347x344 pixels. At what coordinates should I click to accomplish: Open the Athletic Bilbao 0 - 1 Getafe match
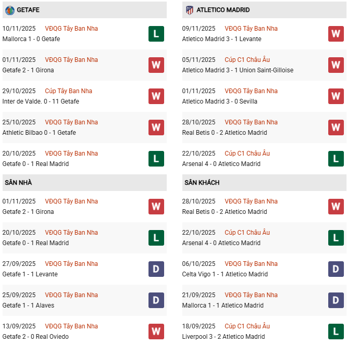[39, 133]
